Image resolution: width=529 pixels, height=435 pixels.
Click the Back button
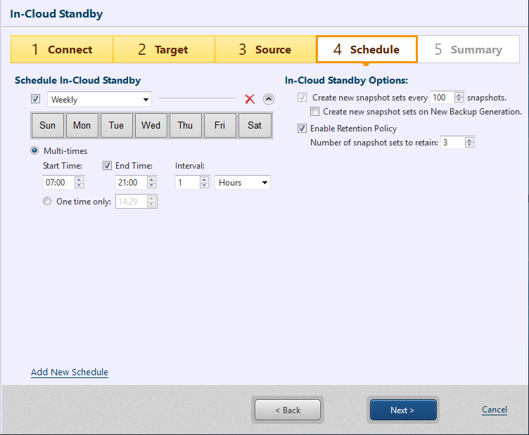[288, 410]
